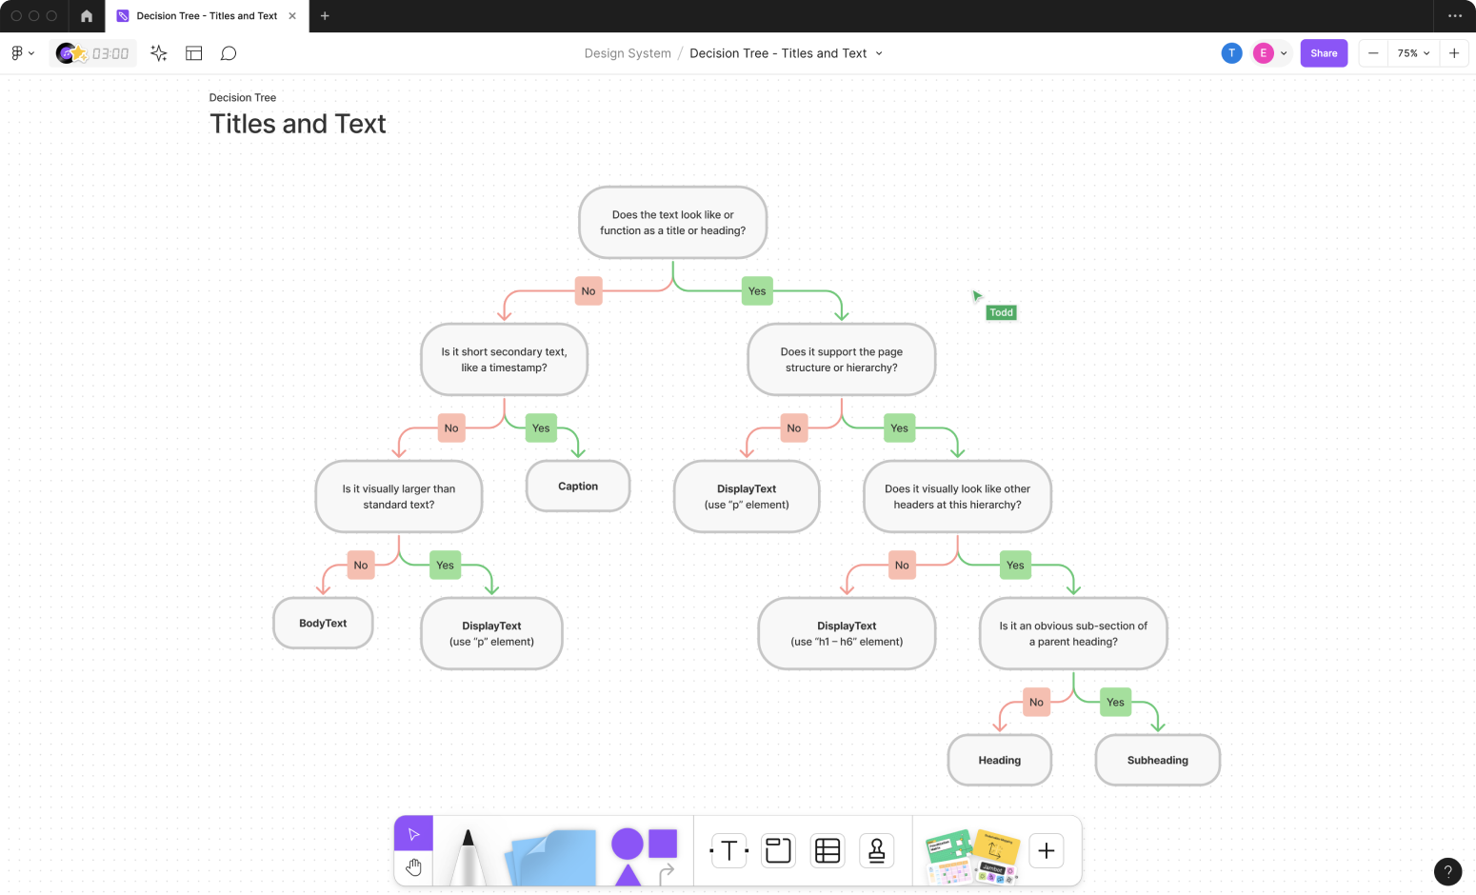Open the Figma main menu dropdown
1476x895 pixels.
click(x=22, y=53)
